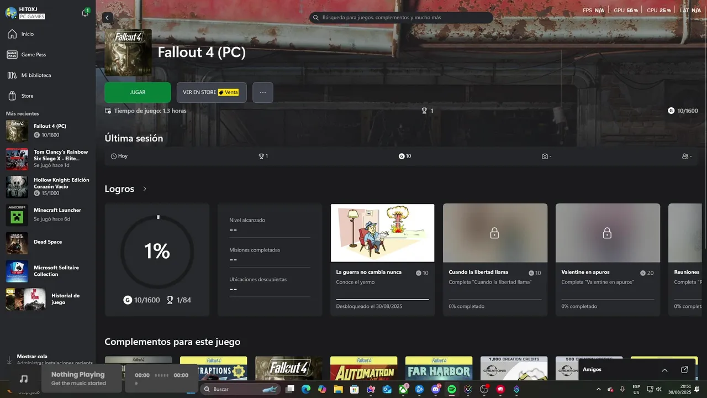The image size is (707, 398).
Task: Click the Fallout 4 cover art thumbnail
Action: pyautogui.click(x=128, y=53)
